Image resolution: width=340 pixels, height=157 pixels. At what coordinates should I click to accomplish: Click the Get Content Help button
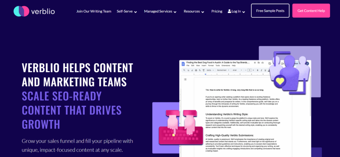pyautogui.click(x=311, y=11)
